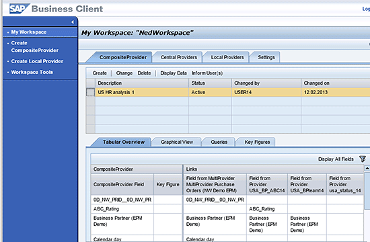Image resolution: width=370 pixels, height=242 pixels.
Task: Select Tabular Overview tab
Action: coord(123,142)
